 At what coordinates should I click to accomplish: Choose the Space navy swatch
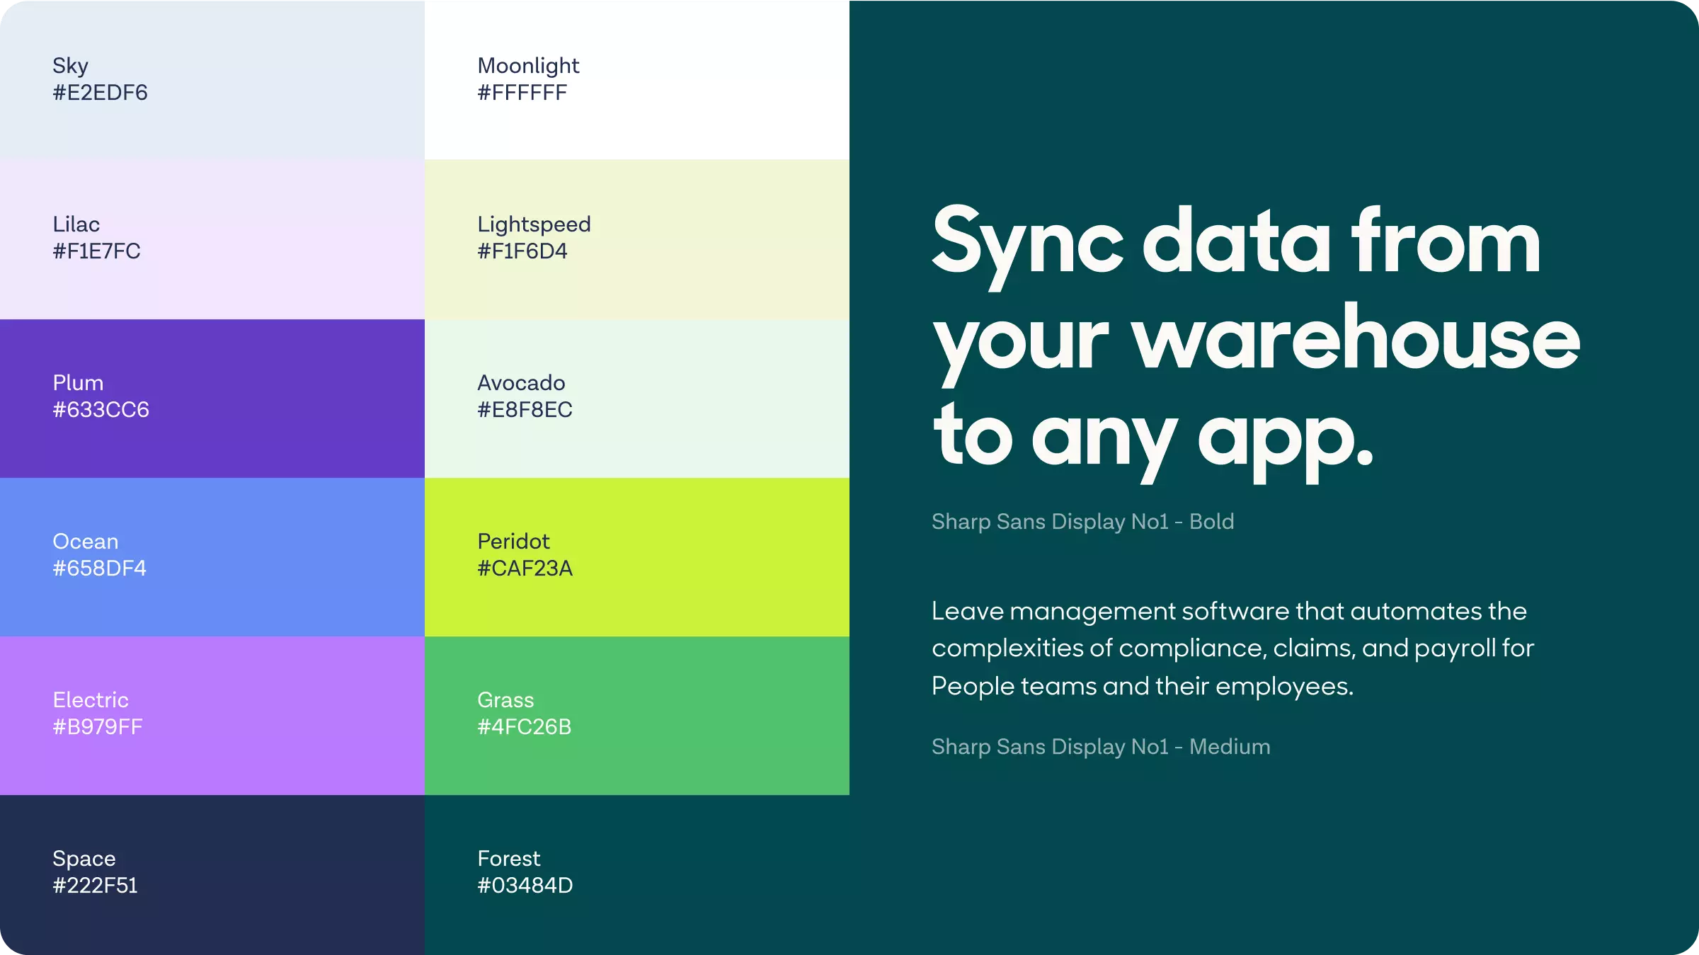[x=212, y=875]
